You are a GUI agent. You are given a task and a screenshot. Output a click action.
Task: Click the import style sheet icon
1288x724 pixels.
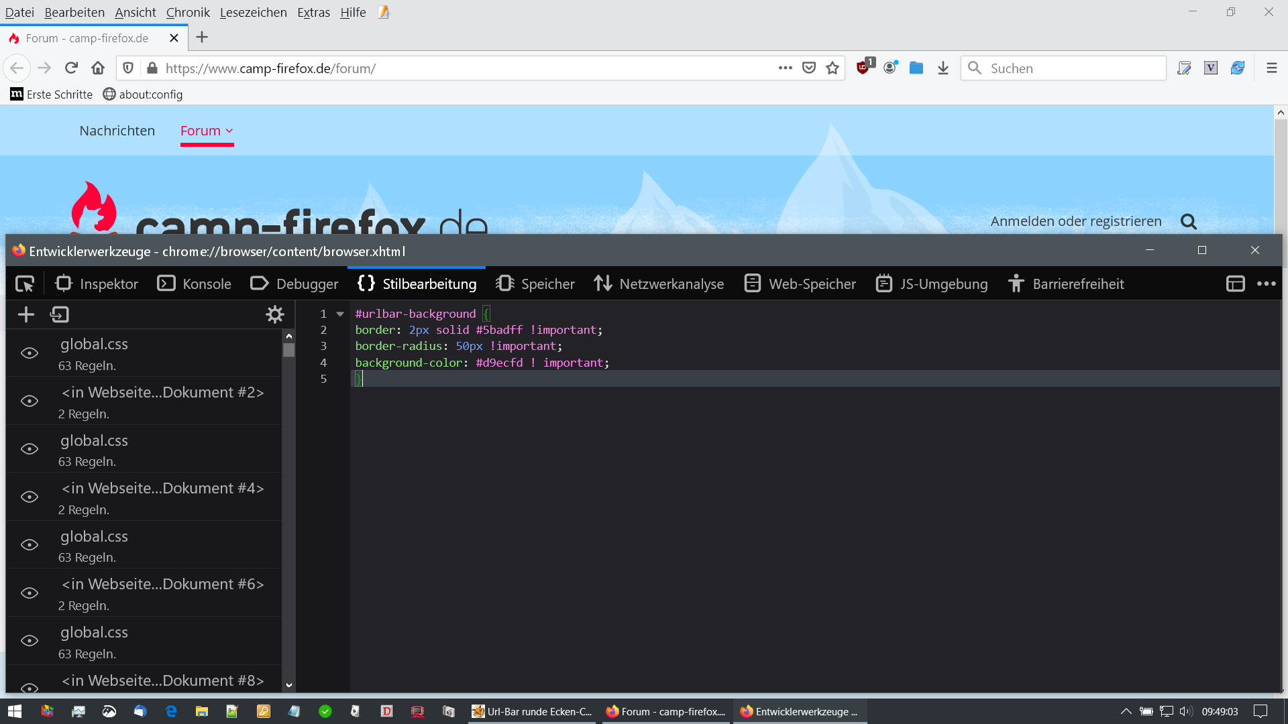coord(60,314)
